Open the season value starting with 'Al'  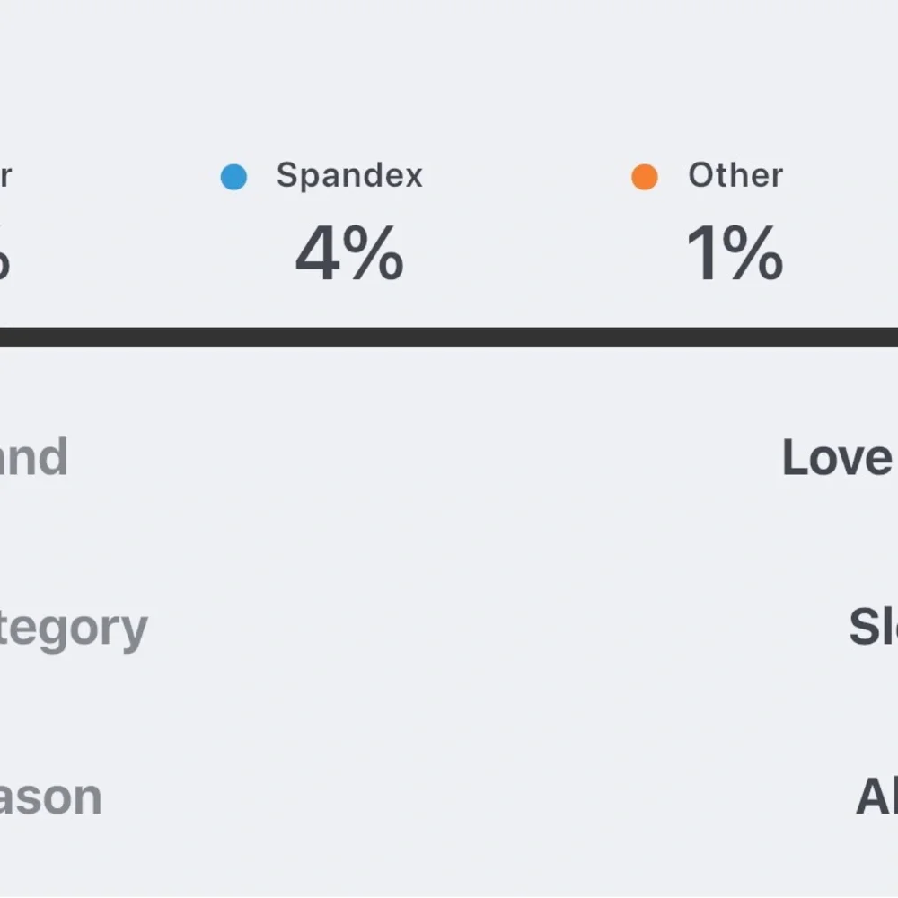876,797
